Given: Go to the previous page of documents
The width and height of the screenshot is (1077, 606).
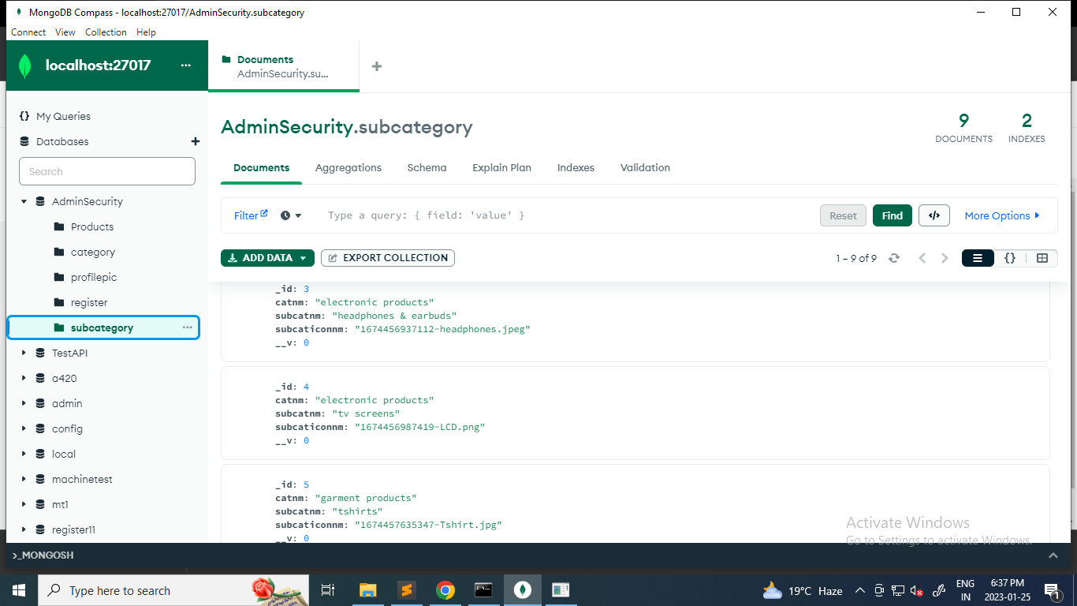Looking at the screenshot, I should [x=922, y=258].
